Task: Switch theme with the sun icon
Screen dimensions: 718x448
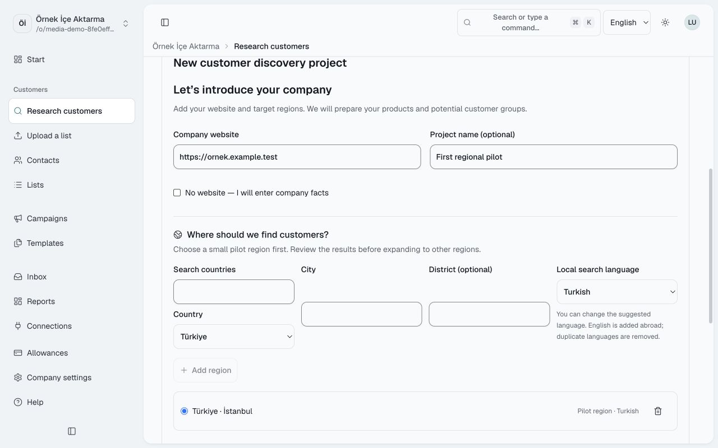Action: (665, 22)
